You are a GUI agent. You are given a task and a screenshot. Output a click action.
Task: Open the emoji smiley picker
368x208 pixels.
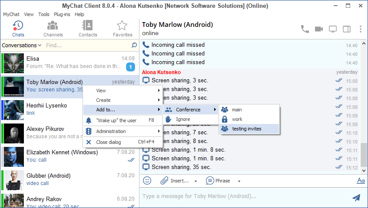147,181
